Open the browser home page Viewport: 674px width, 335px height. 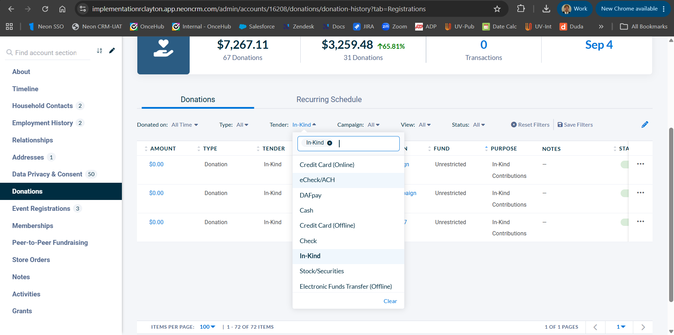point(62,9)
